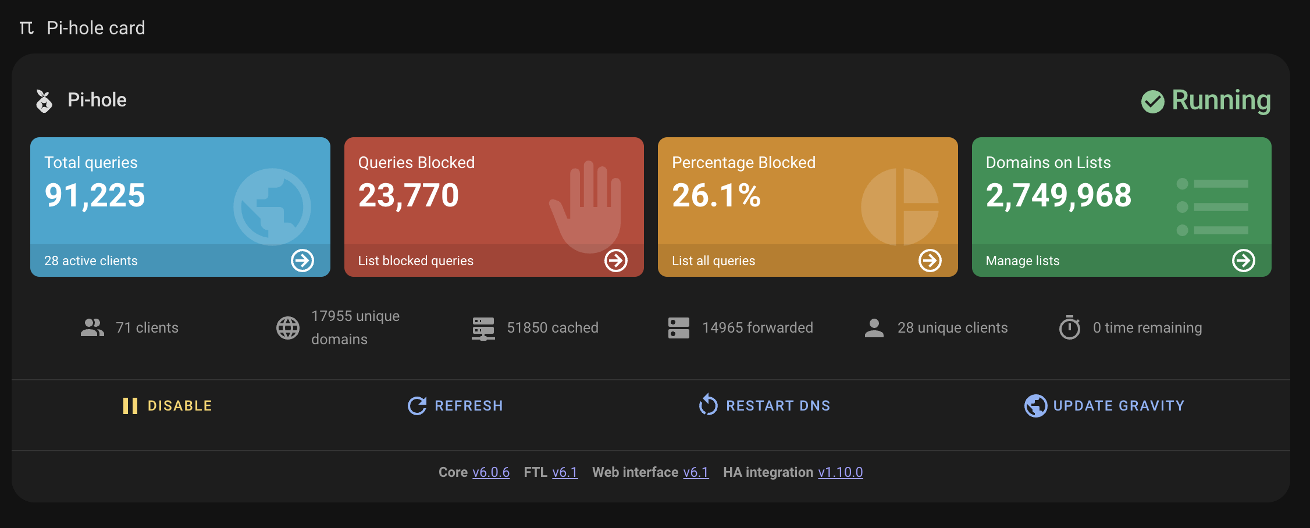Click the 'Running' status text

pos(1221,101)
